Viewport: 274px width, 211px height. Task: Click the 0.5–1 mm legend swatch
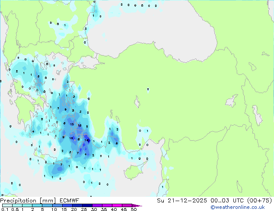pyautogui.click(x=17, y=205)
